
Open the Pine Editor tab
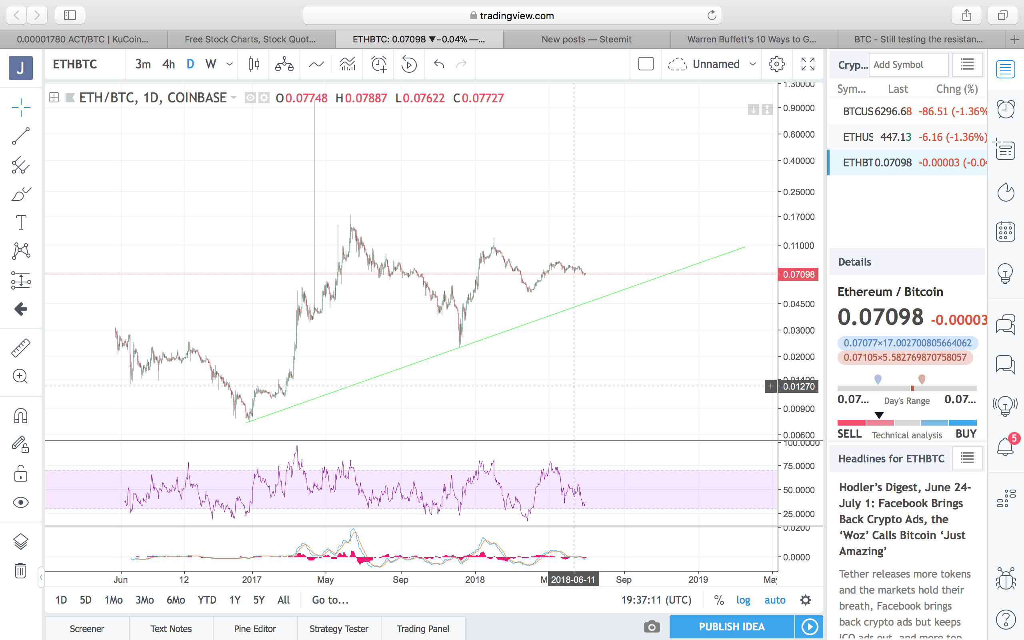point(255,628)
